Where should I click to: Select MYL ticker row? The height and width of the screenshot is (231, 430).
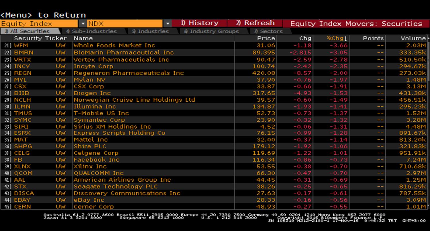click(20, 80)
